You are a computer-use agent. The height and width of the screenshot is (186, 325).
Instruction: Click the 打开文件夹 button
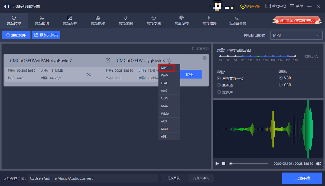[201, 178]
